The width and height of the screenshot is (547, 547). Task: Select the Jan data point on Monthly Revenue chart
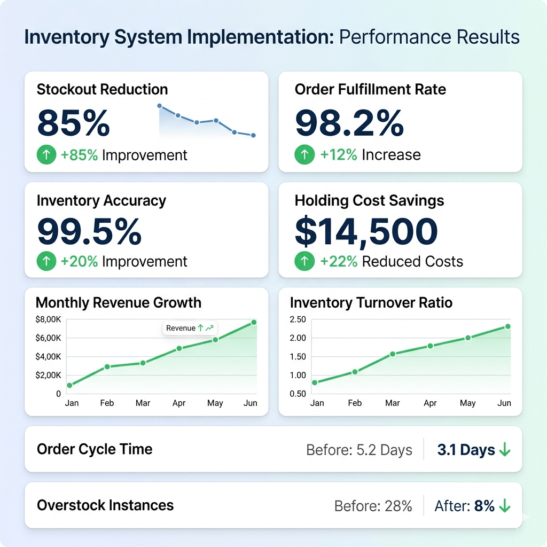coord(69,385)
